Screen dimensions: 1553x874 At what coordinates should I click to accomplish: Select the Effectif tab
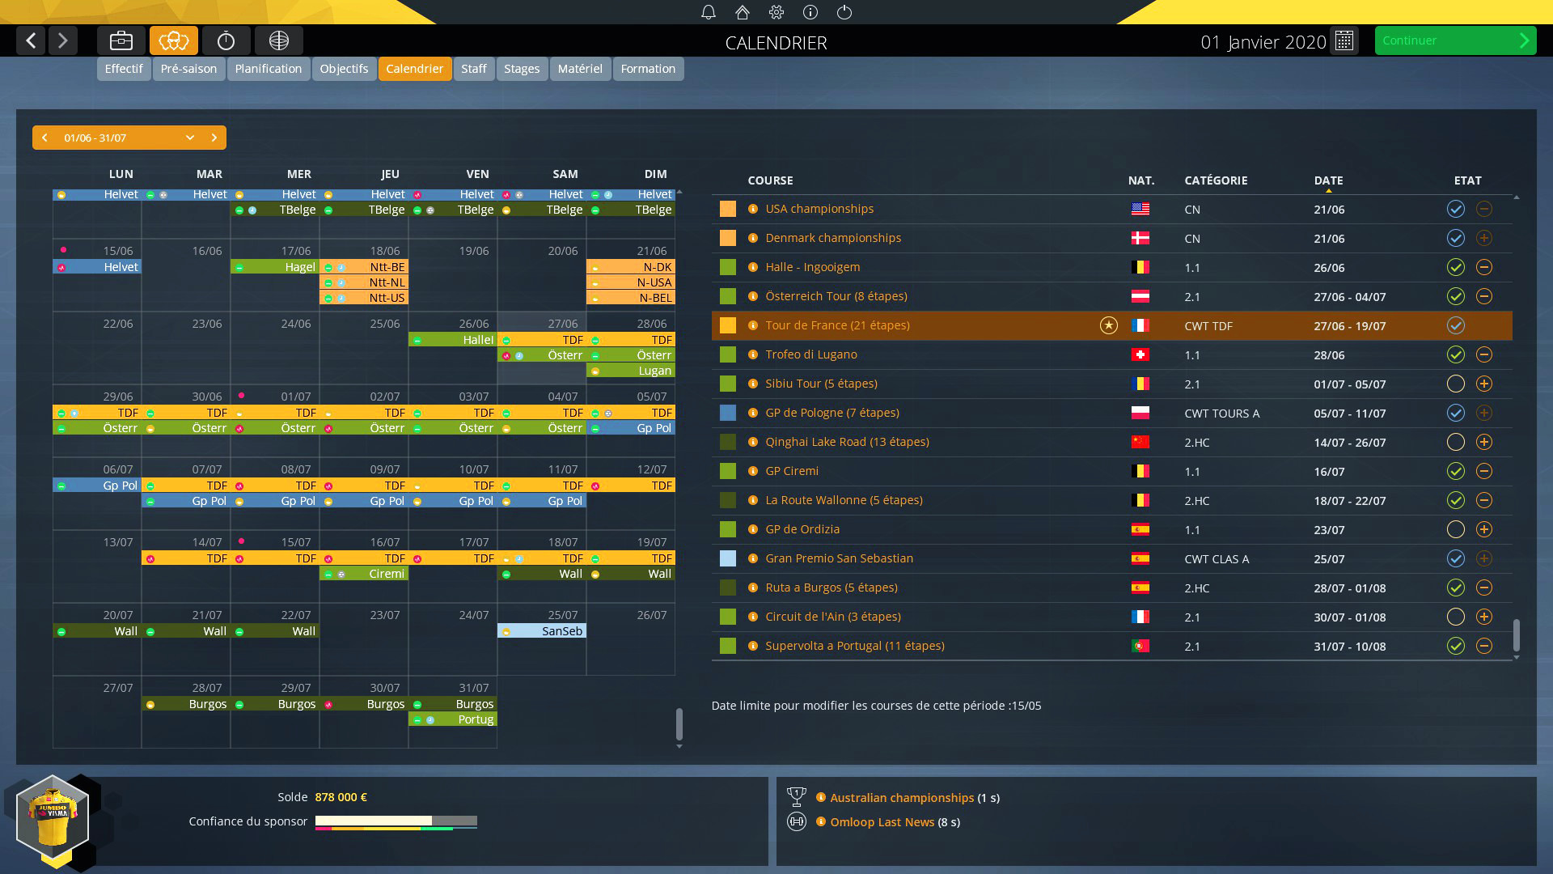coord(123,68)
